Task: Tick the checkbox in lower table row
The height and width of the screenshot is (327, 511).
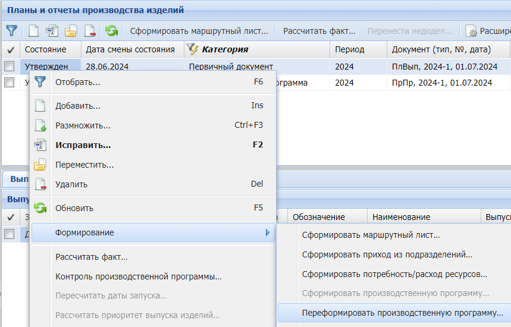Action: pyautogui.click(x=10, y=234)
